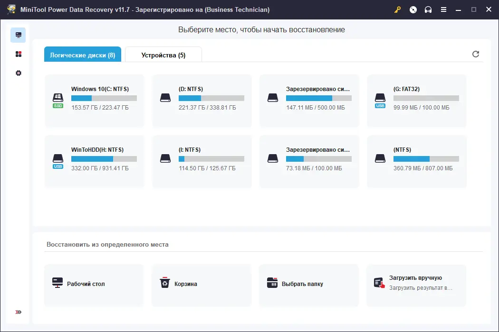Open the license key icon
The height and width of the screenshot is (332, 499).
397,9
